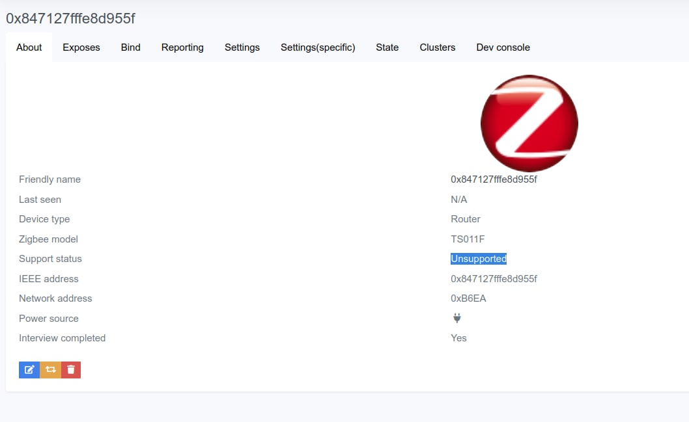This screenshot has width=689, height=422.
Task: Click the TS011F Zigbee model value
Action: pyautogui.click(x=468, y=239)
